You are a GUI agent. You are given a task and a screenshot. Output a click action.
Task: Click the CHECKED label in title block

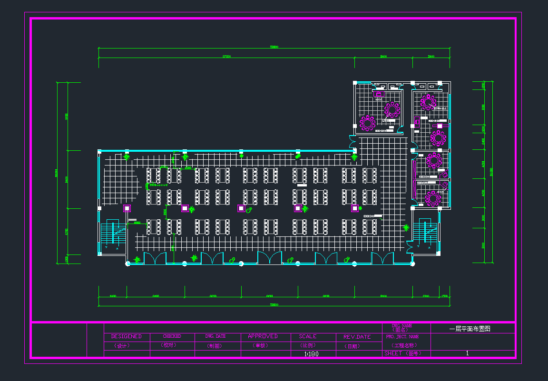click(x=172, y=336)
